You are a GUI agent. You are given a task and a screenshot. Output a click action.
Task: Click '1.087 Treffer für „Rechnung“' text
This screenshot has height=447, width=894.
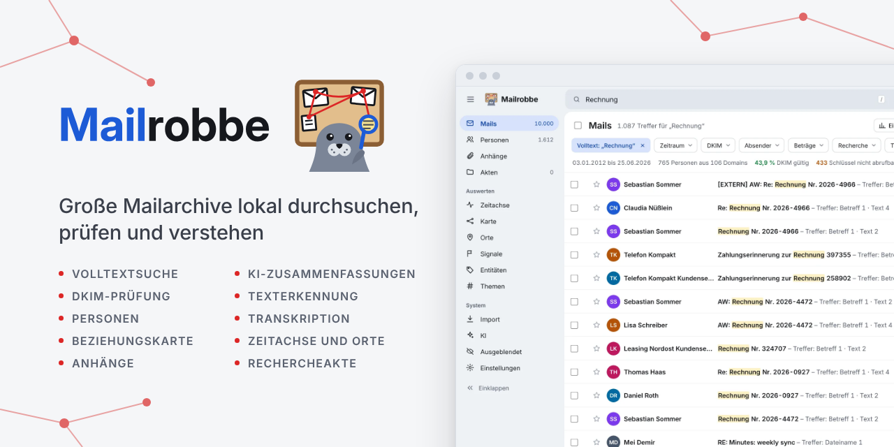[x=661, y=126]
